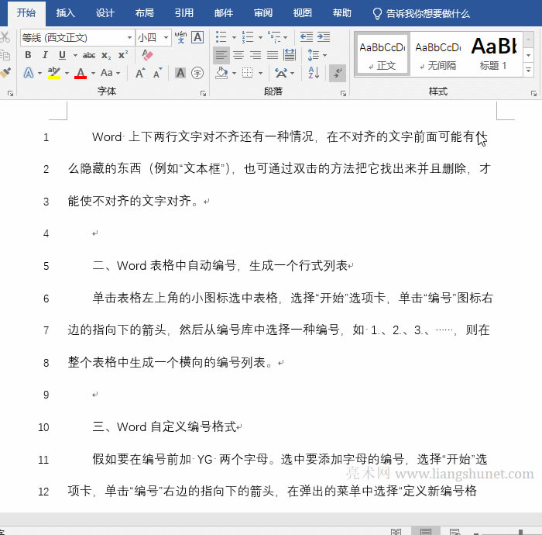Open the 字体 dialog launcher

[204, 92]
